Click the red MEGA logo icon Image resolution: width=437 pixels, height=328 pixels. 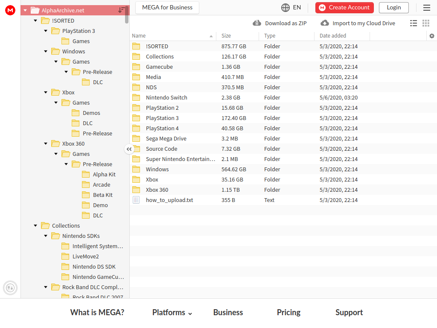click(10, 10)
